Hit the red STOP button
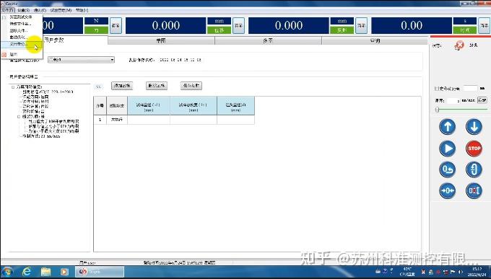The width and height of the screenshot is (491, 279). pyautogui.click(x=474, y=149)
